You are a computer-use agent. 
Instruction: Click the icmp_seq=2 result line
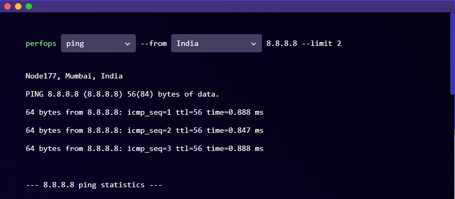[144, 131]
